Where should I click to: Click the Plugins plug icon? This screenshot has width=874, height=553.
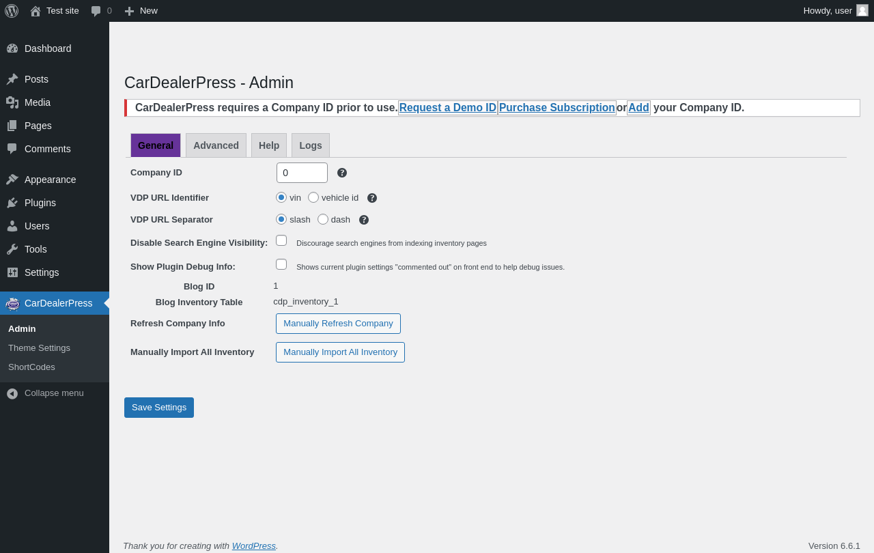click(x=12, y=203)
